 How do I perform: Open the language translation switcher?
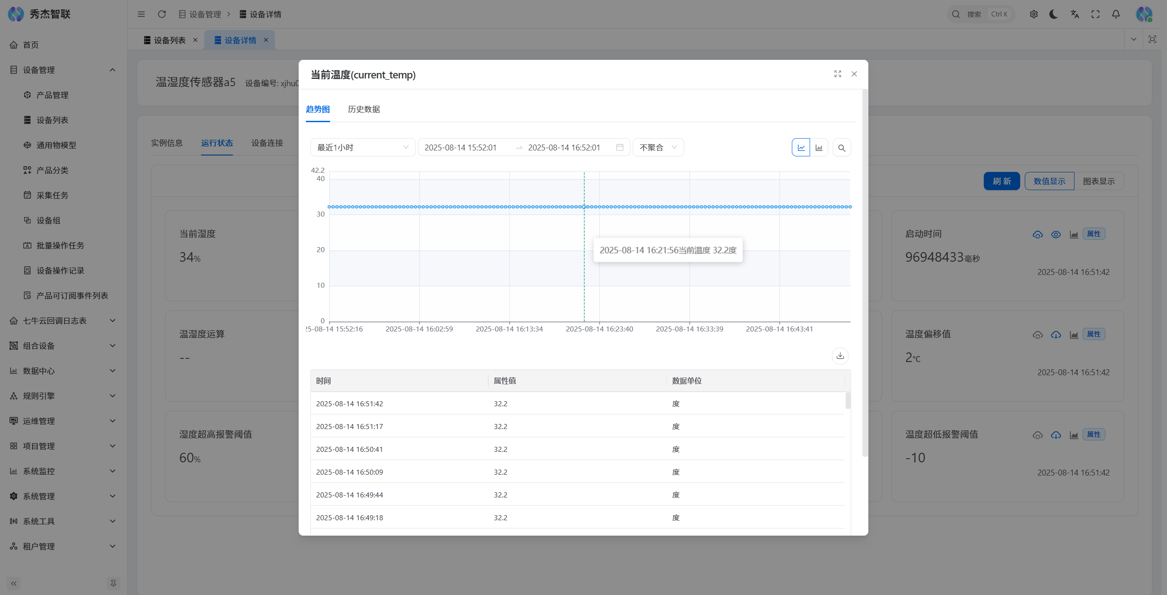1074,14
